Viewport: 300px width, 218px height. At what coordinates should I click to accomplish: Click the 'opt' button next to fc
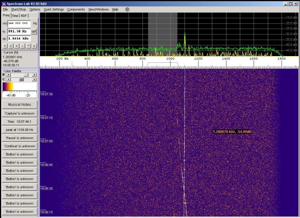tap(34, 31)
